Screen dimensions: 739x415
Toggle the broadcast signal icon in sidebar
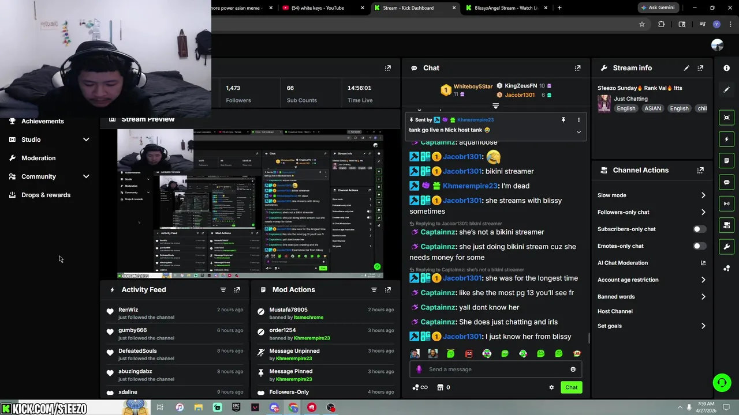(726, 203)
